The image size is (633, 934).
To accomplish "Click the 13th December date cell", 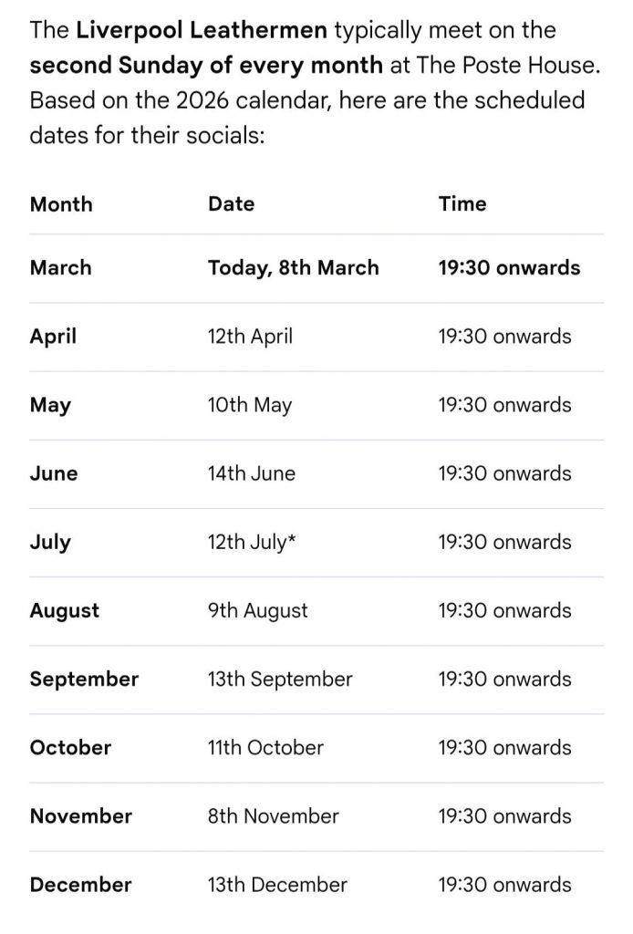I will [x=277, y=884].
